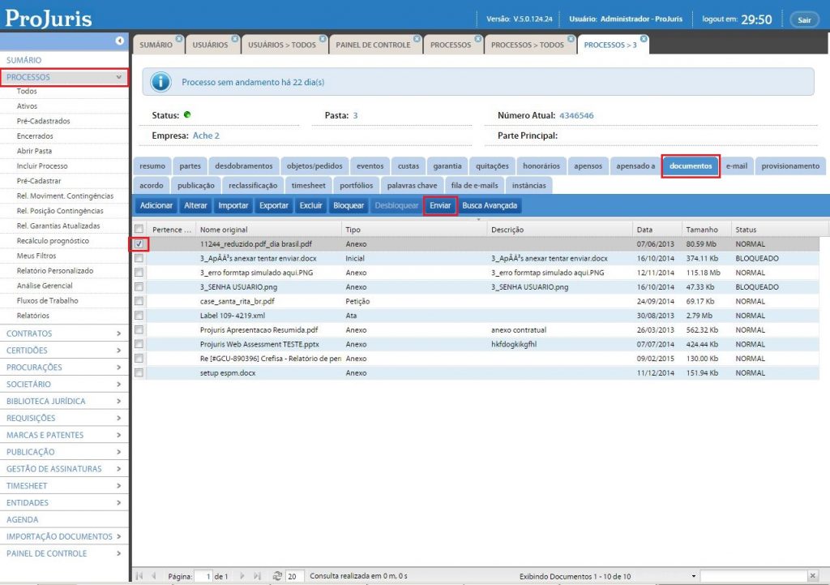Close the PROCESSOS tab
This screenshot has height=585, width=830.
click(478, 39)
